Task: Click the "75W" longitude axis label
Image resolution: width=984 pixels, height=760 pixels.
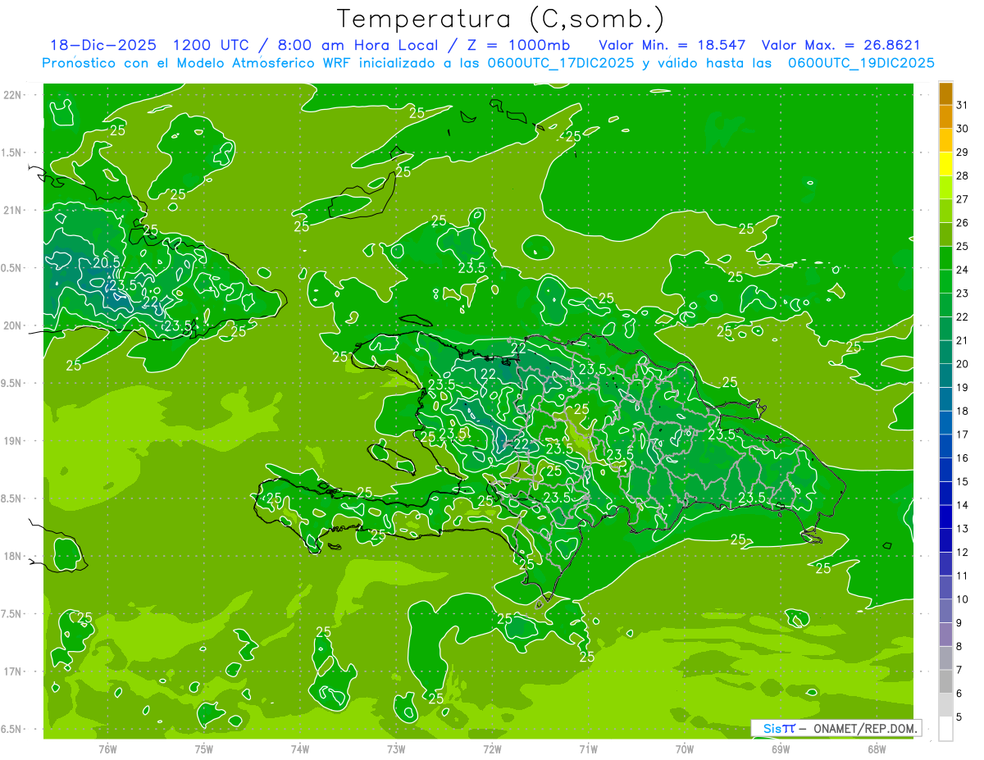Action: [x=204, y=749]
